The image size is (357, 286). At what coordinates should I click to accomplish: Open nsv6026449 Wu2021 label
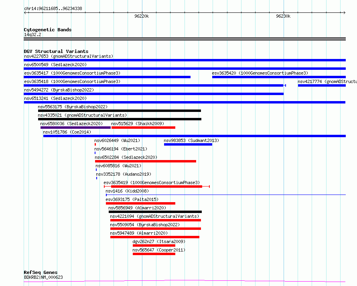pyautogui.click(x=117, y=140)
